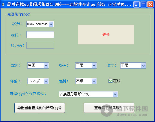Click the QQ号 text field showing www.downxia
The height and width of the screenshot is (122, 155).
click(38, 24)
